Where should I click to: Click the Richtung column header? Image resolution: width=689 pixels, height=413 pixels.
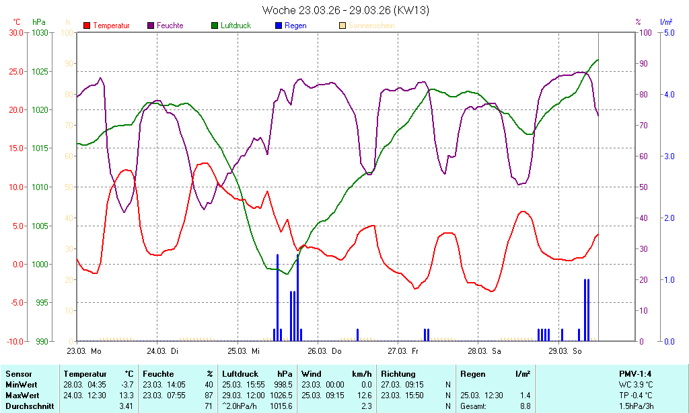(398, 374)
